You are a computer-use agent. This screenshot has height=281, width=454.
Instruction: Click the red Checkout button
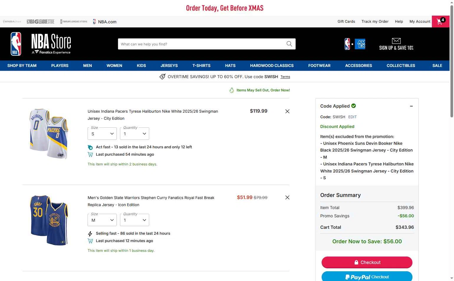(367, 262)
